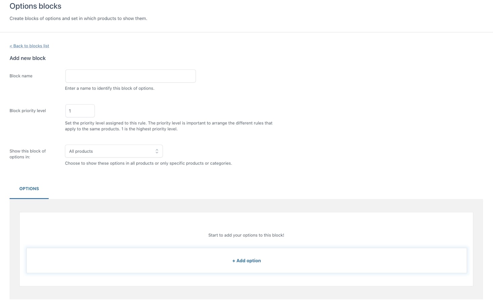Click the Block priority level label

(x=28, y=111)
